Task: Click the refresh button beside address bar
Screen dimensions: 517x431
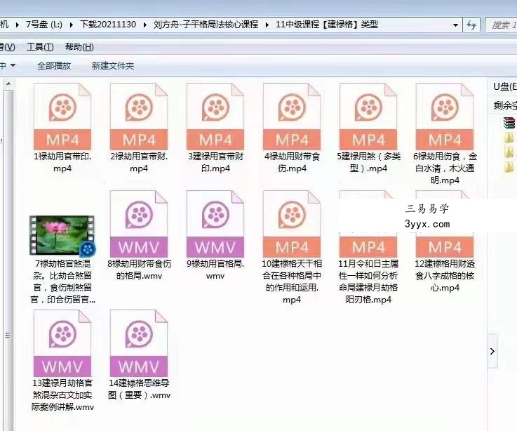Action: [x=471, y=25]
